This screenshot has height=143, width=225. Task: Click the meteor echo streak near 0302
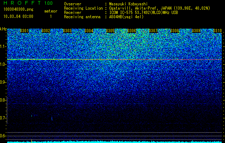click(x=52, y=118)
